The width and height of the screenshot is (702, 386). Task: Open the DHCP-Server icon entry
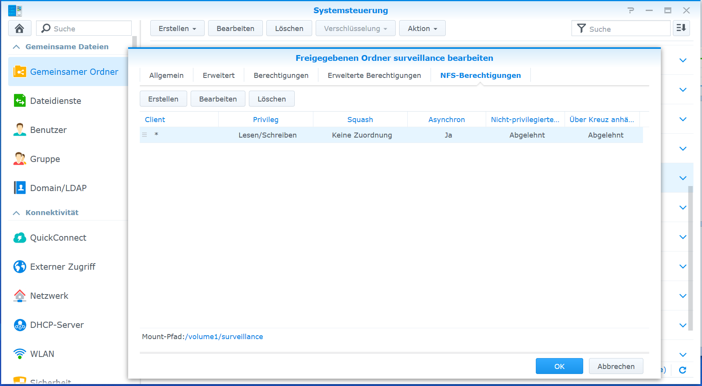(x=19, y=325)
